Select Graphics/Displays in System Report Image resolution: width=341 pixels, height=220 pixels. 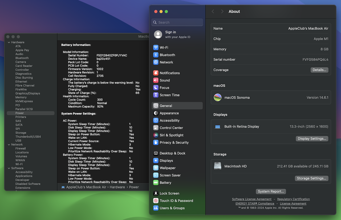(28, 93)
